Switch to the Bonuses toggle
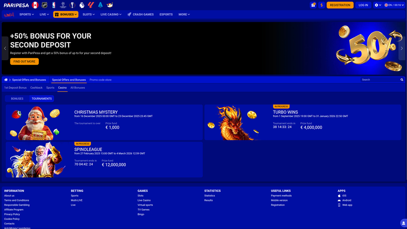This screenshot has height=229, width=407. click(x=17, y=99)
